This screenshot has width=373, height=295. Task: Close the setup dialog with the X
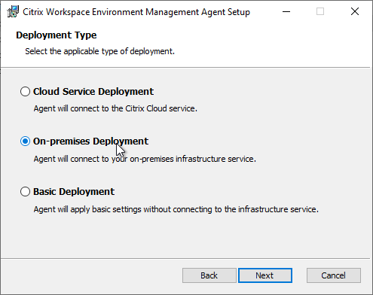pyautogui.click(x=355, y=11)
